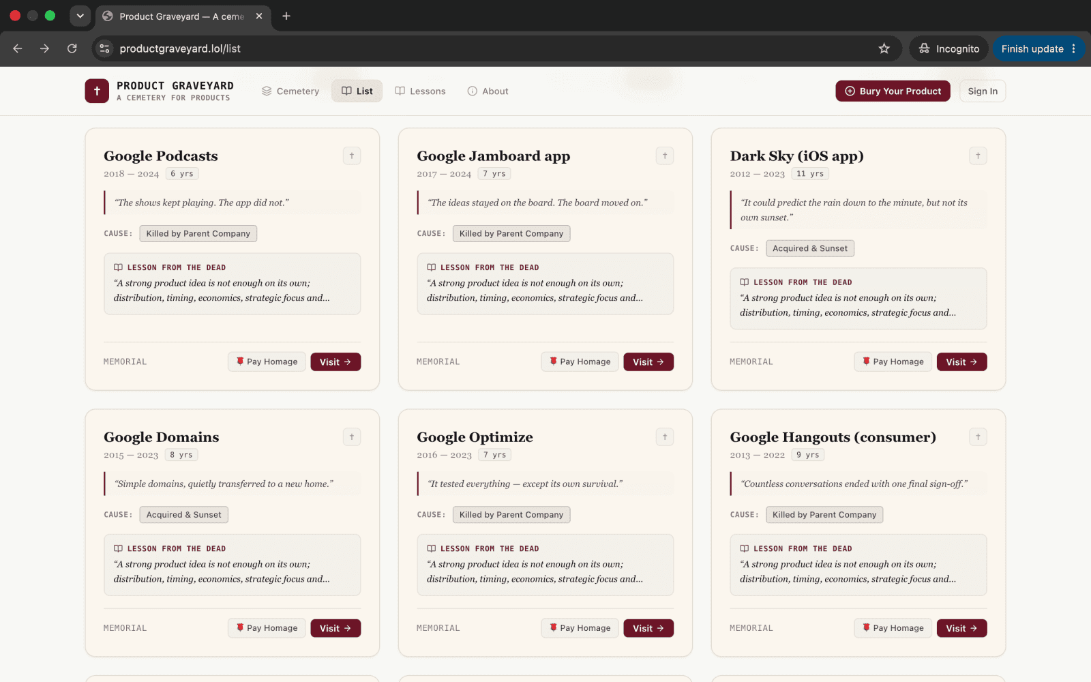
Task: Go forward in browser history
Action: point(44,48)
